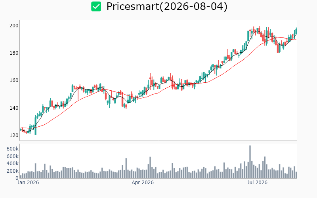Select the Jan 2026 x-axis label
317x198 pixels.
click(28, 183)
